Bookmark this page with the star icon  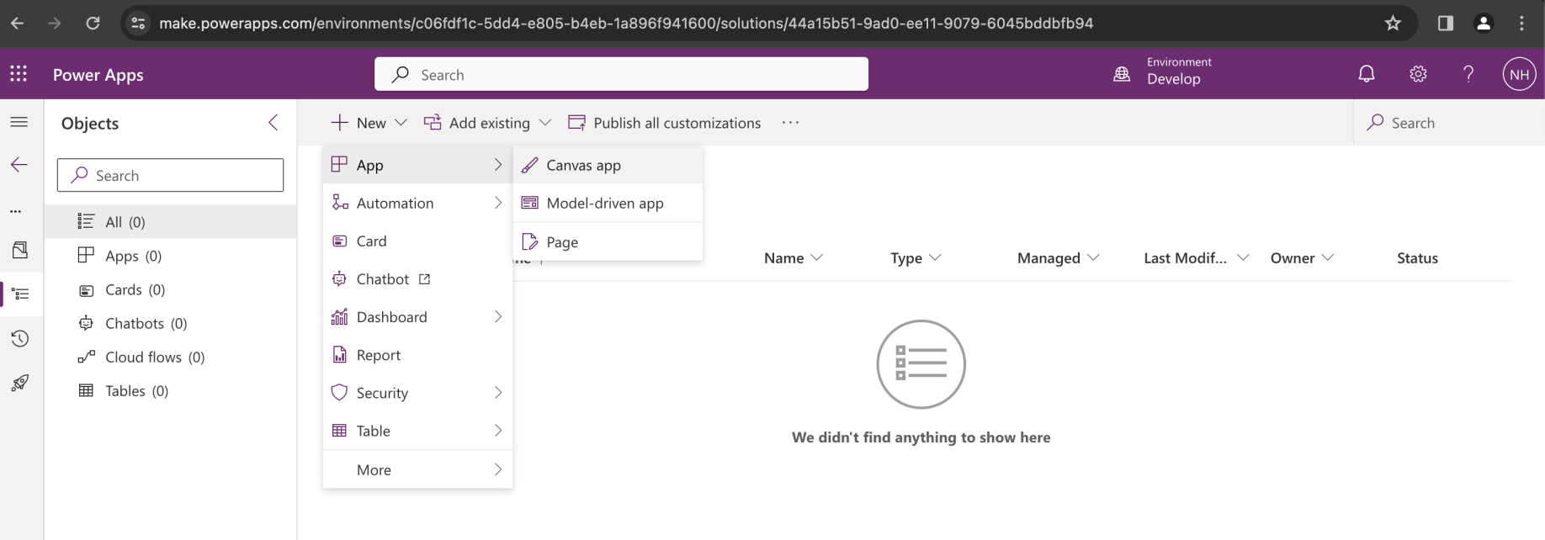point(1393,23)
